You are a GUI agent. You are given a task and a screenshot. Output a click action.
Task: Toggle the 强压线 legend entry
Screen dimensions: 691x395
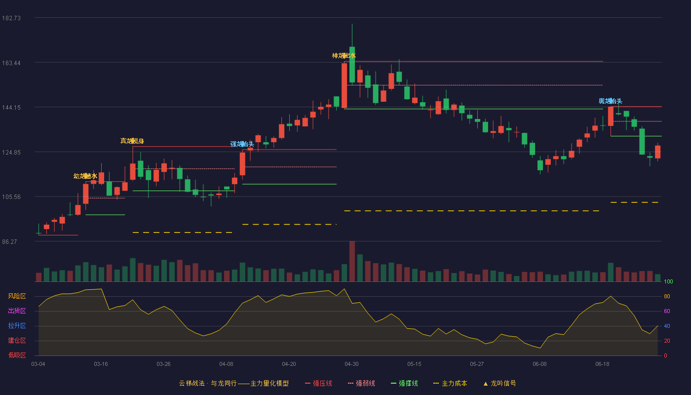[318, 383]
